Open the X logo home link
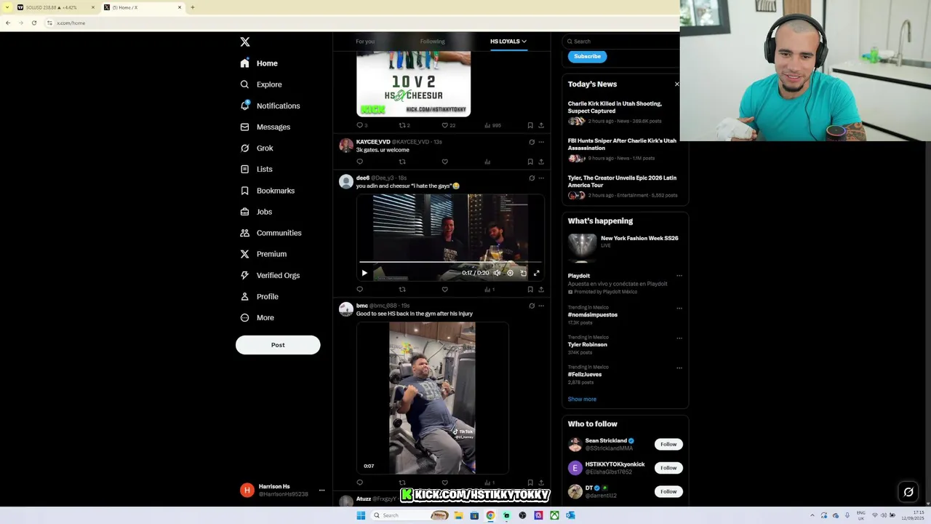Viewport: 931px width, 524px height. 245,42
